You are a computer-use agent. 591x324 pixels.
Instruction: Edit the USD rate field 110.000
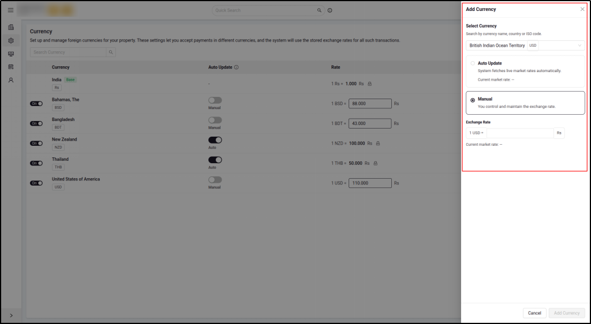click(x=370, y=183)
